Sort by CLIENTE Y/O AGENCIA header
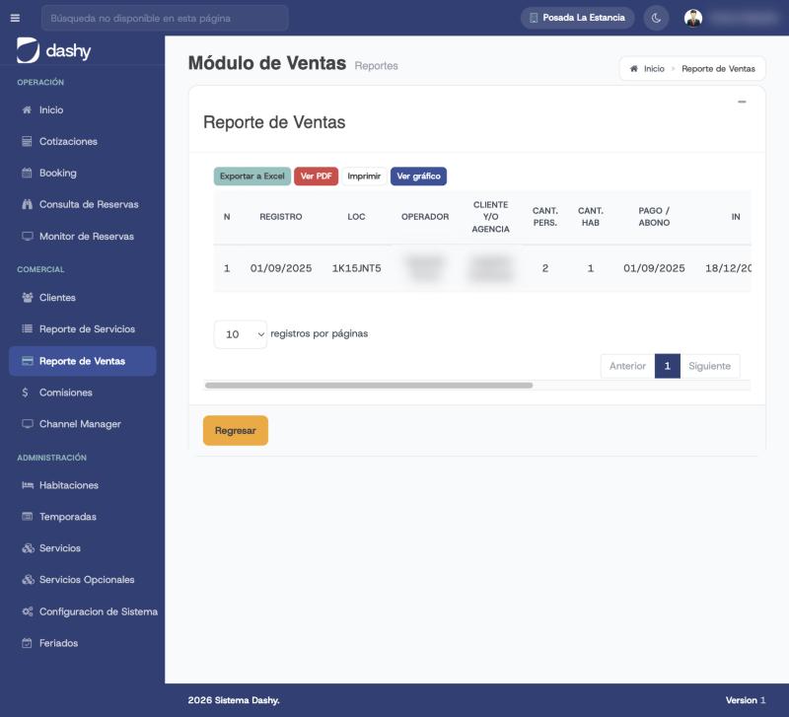789x717 pixels. tap(490, 217)
